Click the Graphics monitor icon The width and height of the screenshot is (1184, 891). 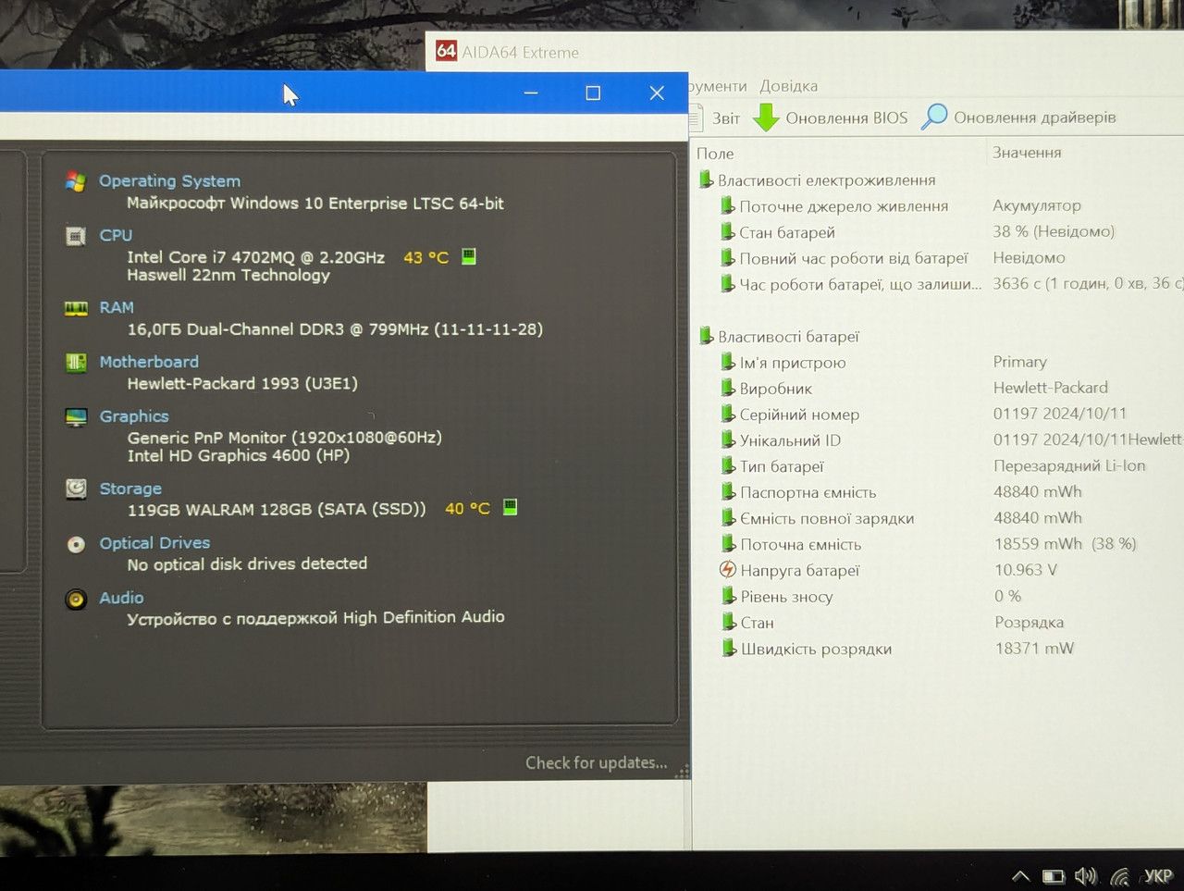point(76,417)
